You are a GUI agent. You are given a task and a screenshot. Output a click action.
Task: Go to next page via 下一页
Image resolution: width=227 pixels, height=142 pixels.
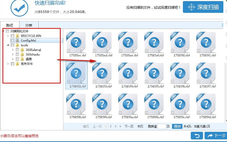point(129,126)
